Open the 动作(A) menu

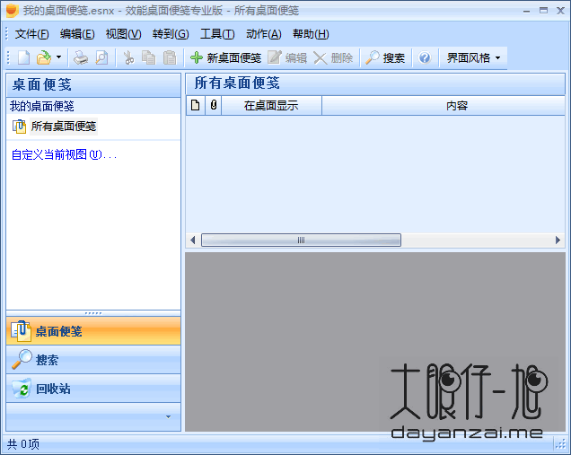click(x=263, y=34)
